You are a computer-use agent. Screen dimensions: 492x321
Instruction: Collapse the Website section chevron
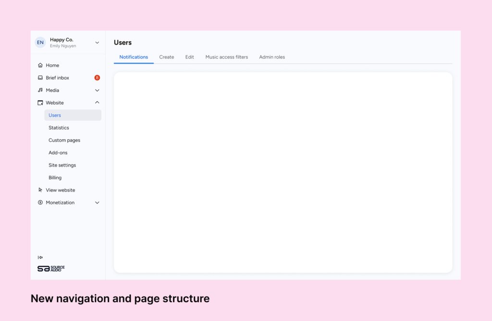click(97, 103)
